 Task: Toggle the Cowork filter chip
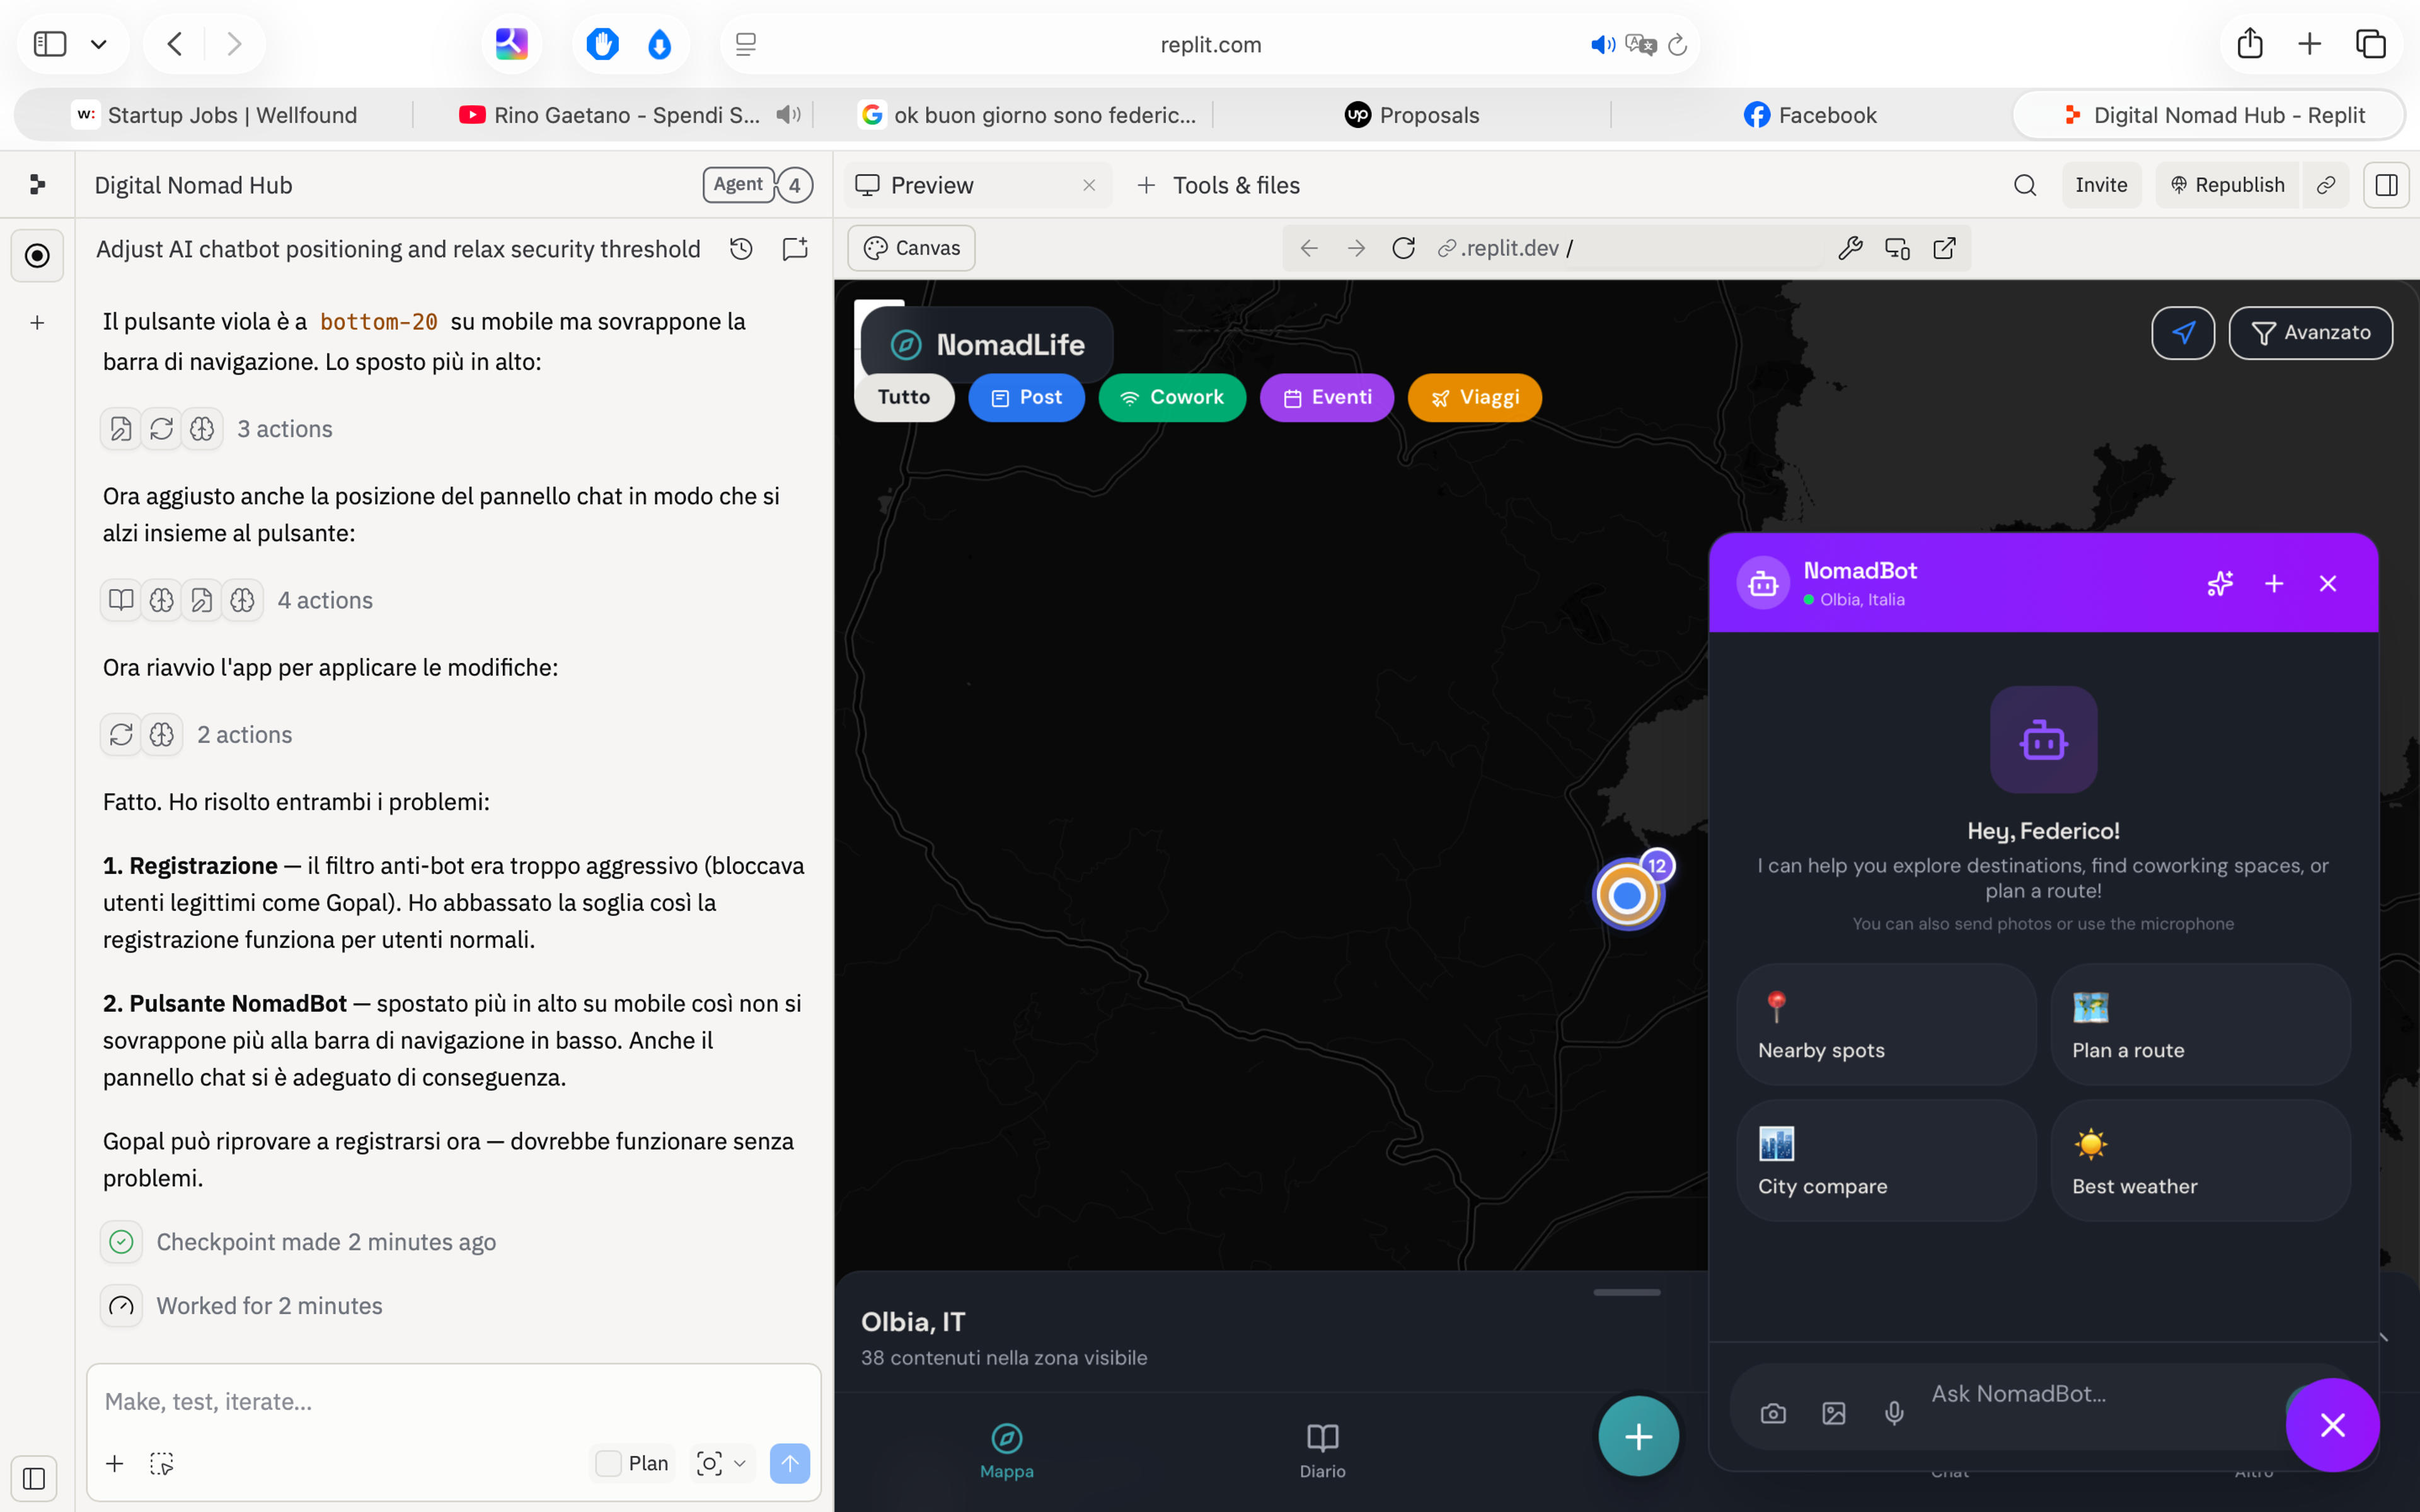(1172, 397)
